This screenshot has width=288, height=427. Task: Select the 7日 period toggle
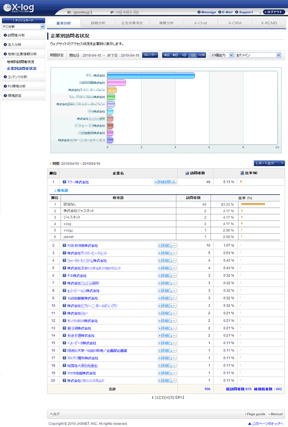pos(193,55)
